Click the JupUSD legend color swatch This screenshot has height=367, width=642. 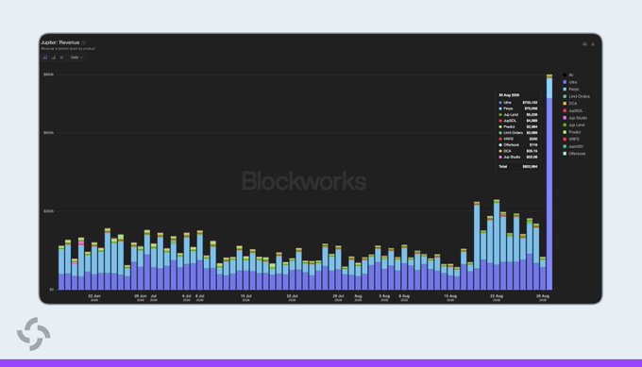tap(565, 146)
